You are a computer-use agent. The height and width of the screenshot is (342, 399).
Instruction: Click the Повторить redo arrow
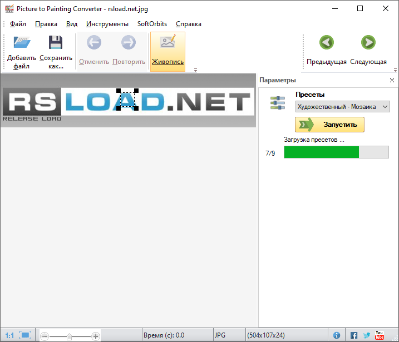pos(129,42)
